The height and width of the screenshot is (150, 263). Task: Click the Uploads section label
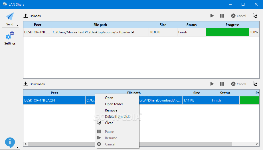(x=35, y=16)
